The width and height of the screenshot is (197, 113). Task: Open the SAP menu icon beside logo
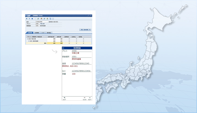click(26, 16)
